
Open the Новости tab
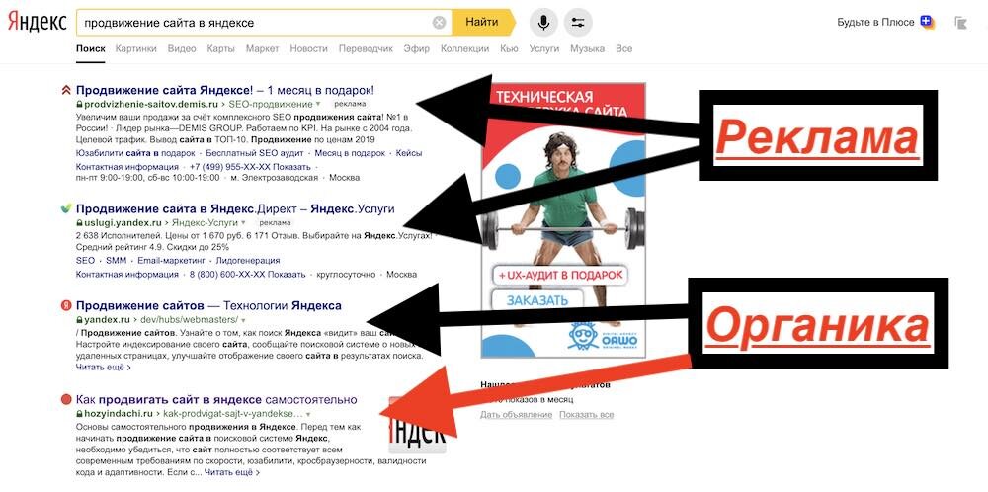click(x=308, y=48)
